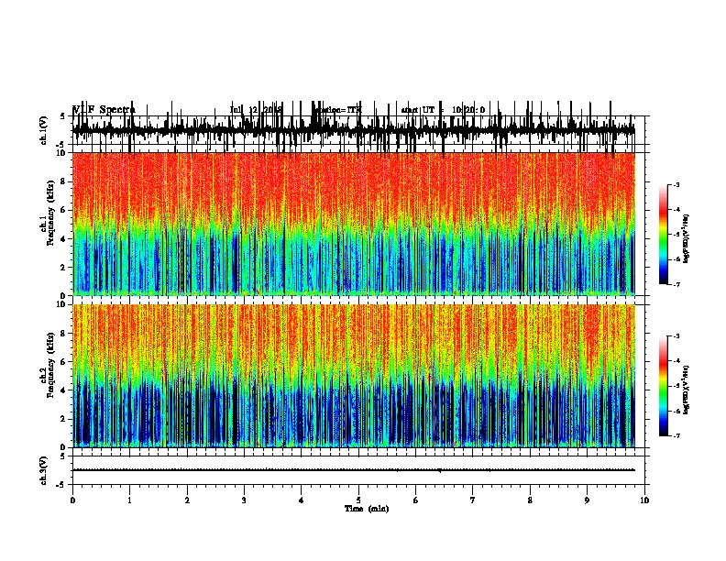The image size is (726, 561).
Task: Click the ch.2 spectrogram color bar
Action: click(x=664, y=386)
